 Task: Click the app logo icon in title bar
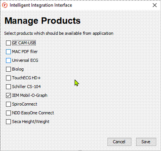tap(5, 5)
